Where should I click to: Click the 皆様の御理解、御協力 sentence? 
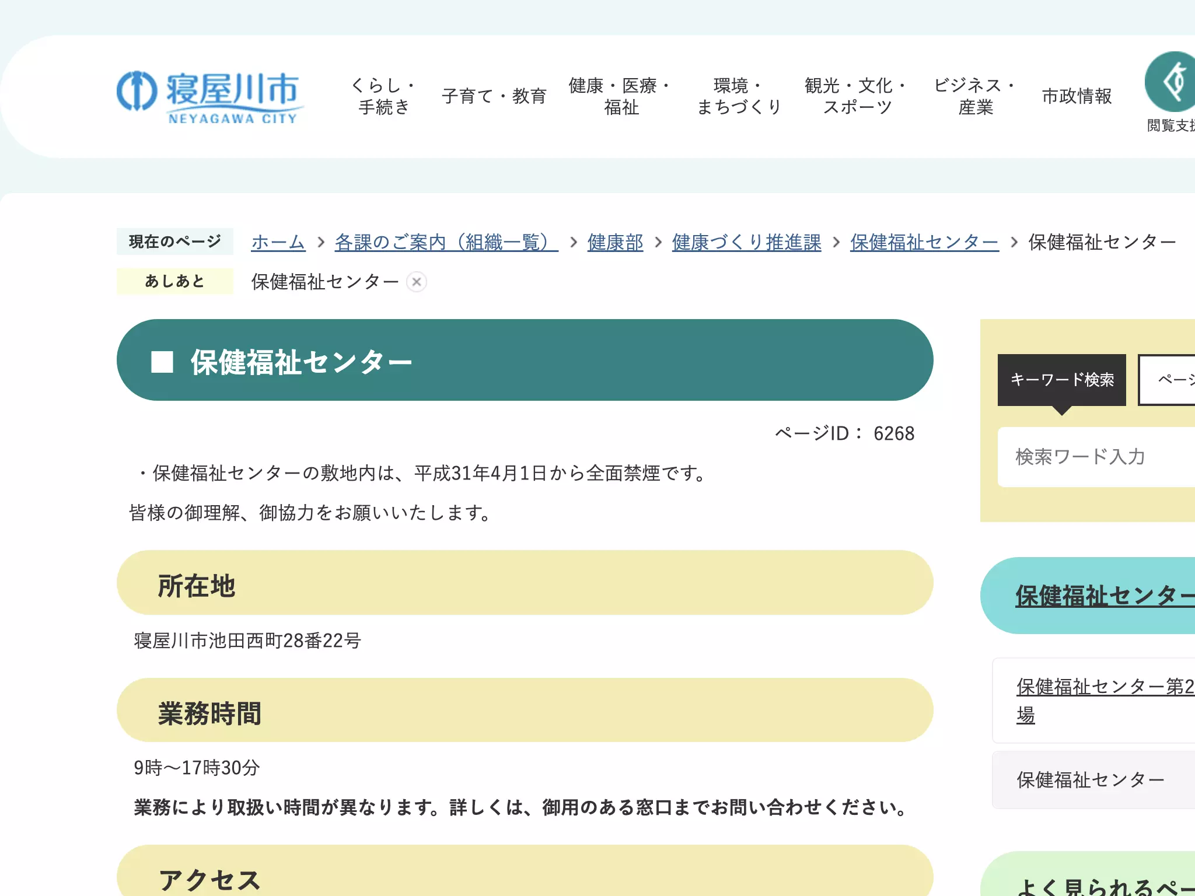point(310,513)
